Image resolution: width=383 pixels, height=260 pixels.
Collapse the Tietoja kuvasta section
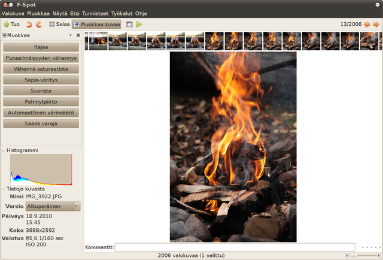point(4,188)
